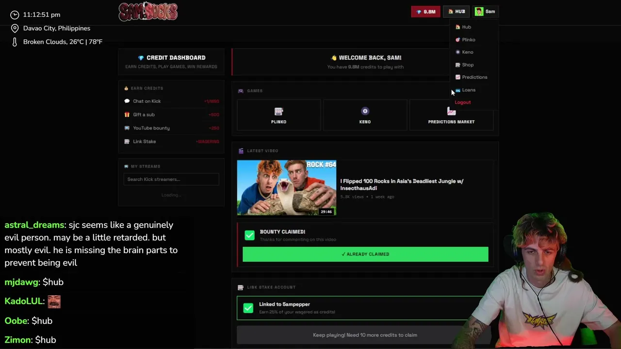Click the Zimon username in chat
This screenshot has width=621, height=349.
(17, 340)
